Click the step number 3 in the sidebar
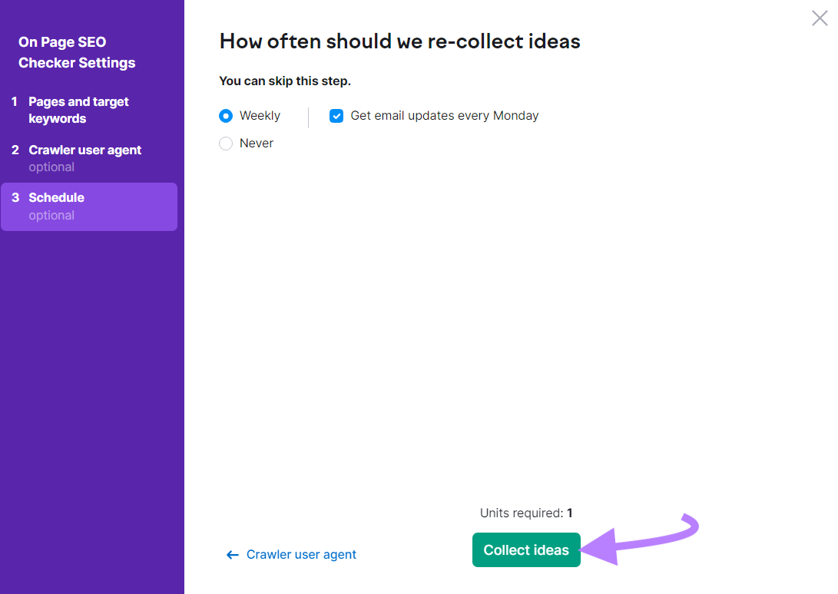 coord(16,197)
